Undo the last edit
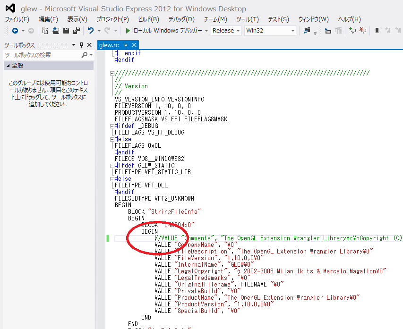The height and width of the screenshot is (329, 403). pos(90,31)
